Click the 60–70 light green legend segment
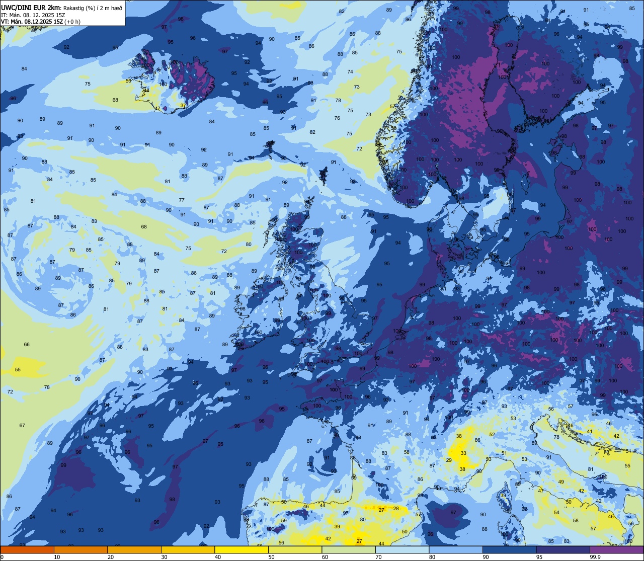 (349, 549)
